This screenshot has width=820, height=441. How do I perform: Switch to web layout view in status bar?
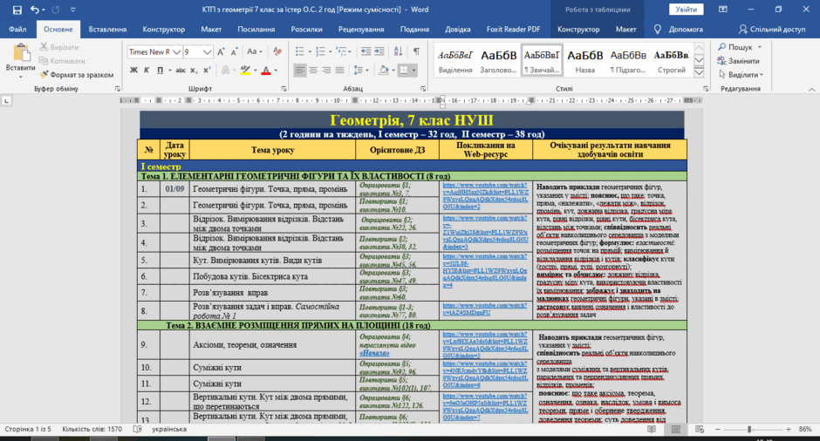coord(700,429)
